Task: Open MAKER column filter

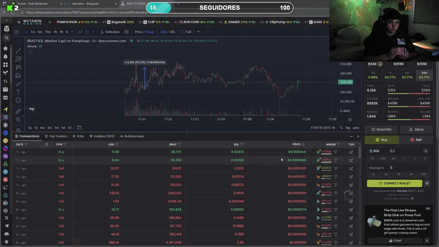Action: [x=339, y=144]
